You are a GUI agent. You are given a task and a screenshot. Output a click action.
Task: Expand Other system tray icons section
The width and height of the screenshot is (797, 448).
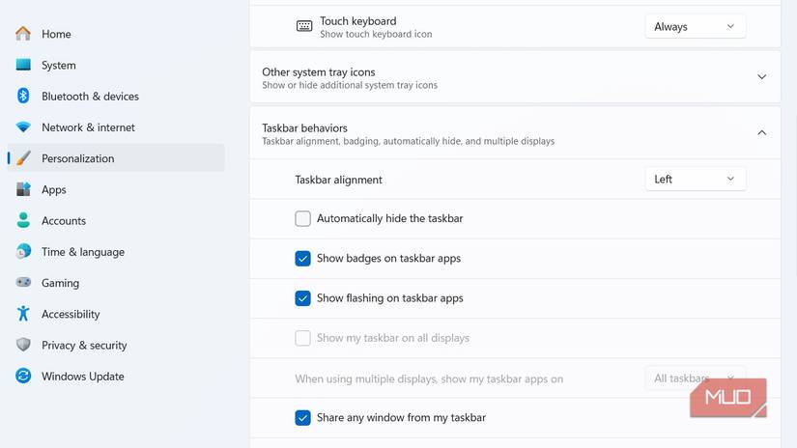point(761,77)
